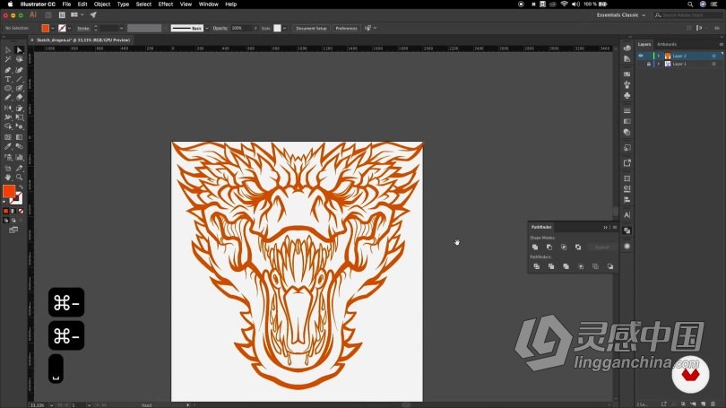The image size is (726, 408).
Task: Open the Character panel icon in dock
Action: (x=627, y=215)
